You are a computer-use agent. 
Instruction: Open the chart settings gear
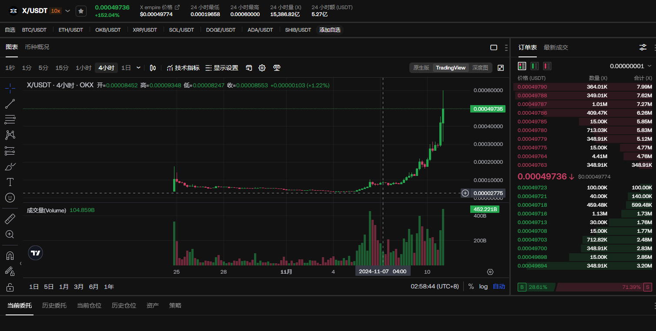point(262,68)
